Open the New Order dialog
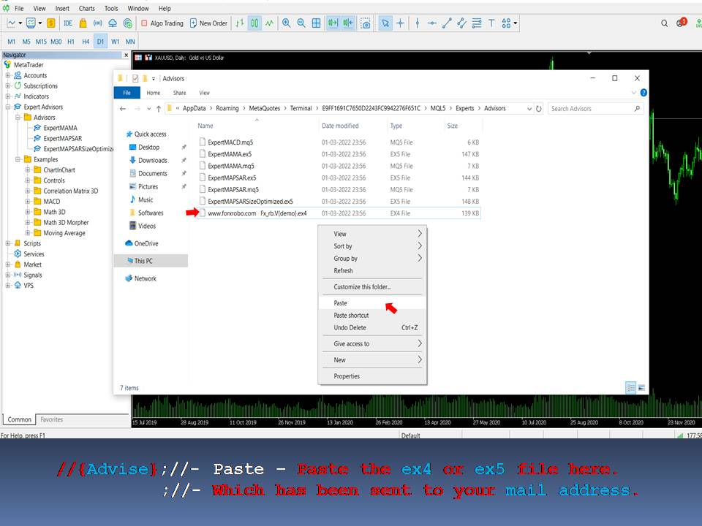The image size is (702, 526). (208, 23)
